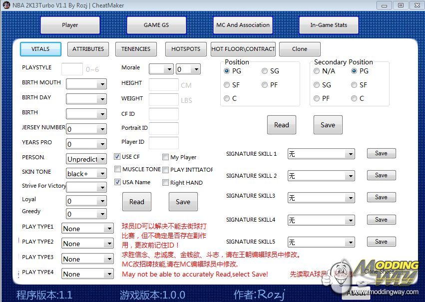The image size is (425, 302).
Task: Open the HOTSPOTS tab
Action: tap(185, 49)
